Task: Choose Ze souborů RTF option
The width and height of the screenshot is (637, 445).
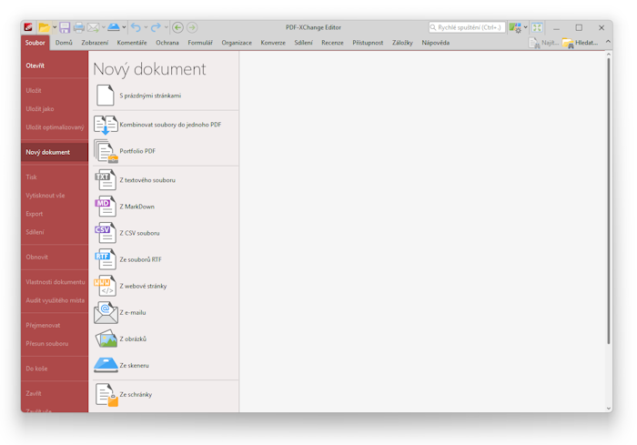Action: [x=166, y=259]
